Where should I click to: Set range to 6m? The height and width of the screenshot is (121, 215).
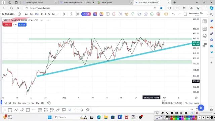[x=24, y=103]
